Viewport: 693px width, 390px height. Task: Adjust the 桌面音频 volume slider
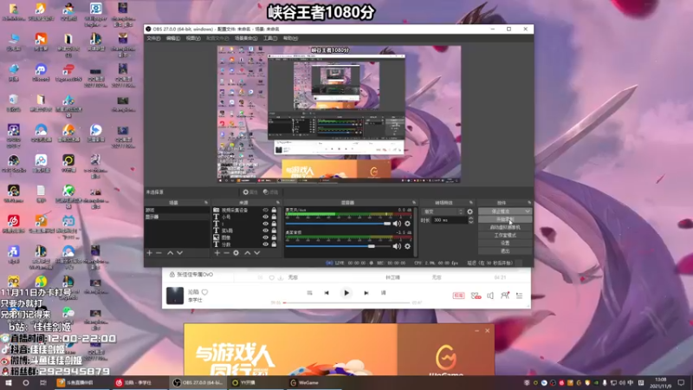tap(338, 246)
